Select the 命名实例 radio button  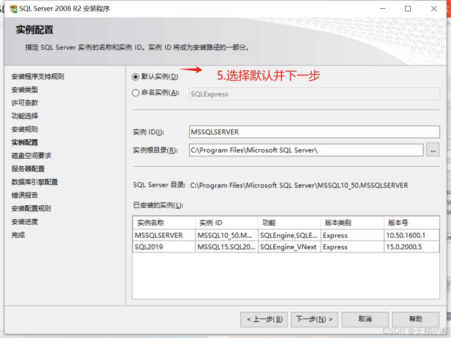pos(135,93)
